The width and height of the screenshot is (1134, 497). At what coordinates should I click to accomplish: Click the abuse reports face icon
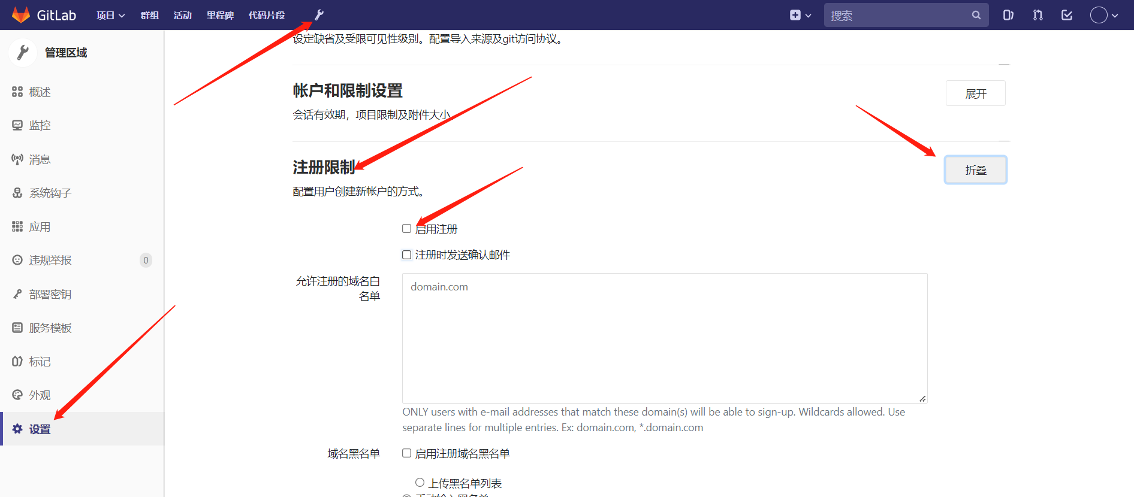[17, 260]
